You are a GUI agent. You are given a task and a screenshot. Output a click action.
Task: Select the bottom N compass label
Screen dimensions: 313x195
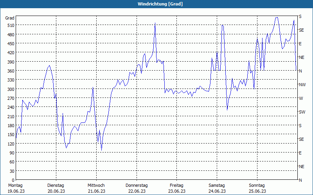pyautogui.click(x=300, y=180)
